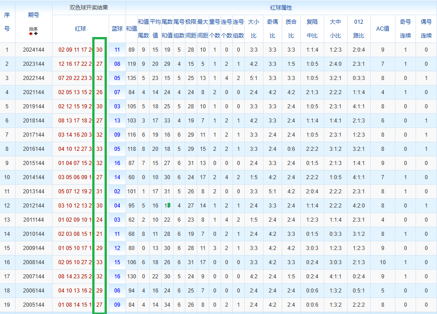The height and width of the screenshot is (314, 437).
Task: Click sum value 130 in row 2007144
Action: click(132, 277)
